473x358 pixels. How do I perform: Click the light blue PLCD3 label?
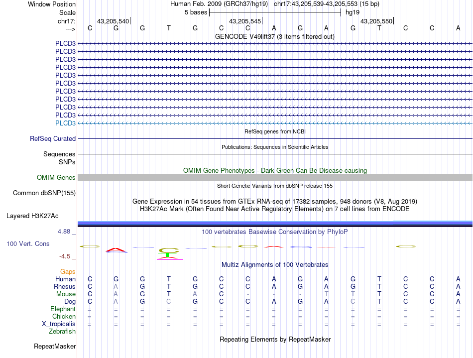[65, 123]
